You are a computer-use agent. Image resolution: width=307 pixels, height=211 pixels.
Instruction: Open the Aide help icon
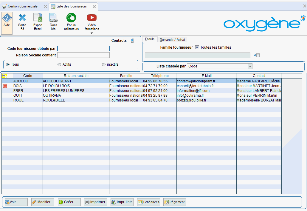pos(7,23)
